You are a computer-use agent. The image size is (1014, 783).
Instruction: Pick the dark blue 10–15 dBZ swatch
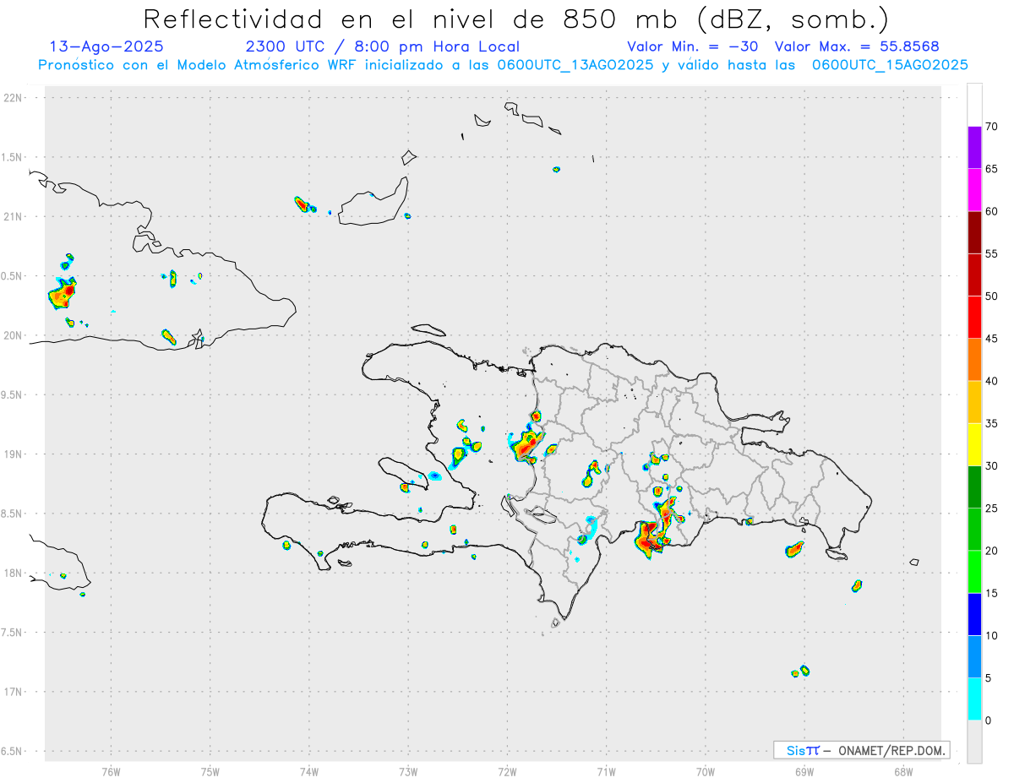pyautogui.click(x=974, y=614)
